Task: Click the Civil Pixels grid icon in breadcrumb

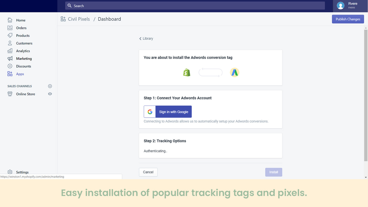Action: (63, 19)
